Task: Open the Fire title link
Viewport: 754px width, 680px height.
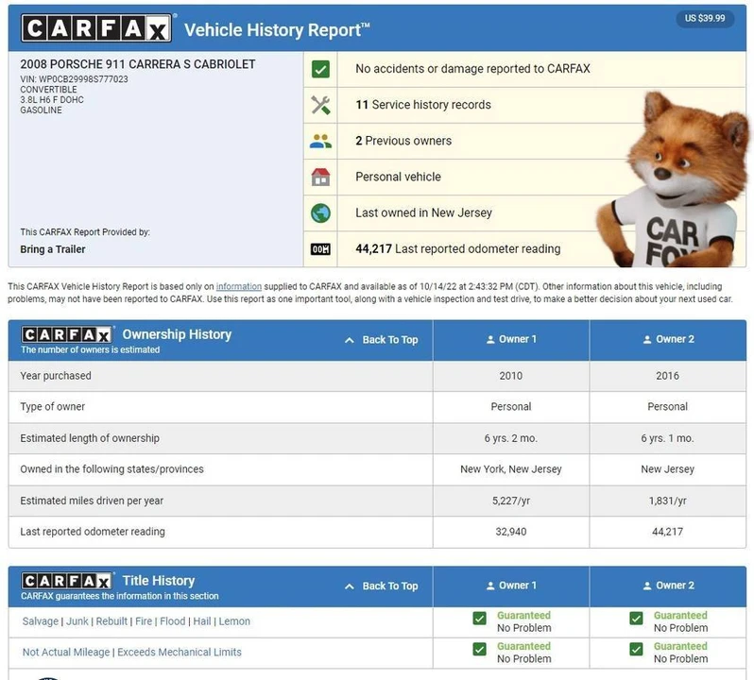Action: 144,621
